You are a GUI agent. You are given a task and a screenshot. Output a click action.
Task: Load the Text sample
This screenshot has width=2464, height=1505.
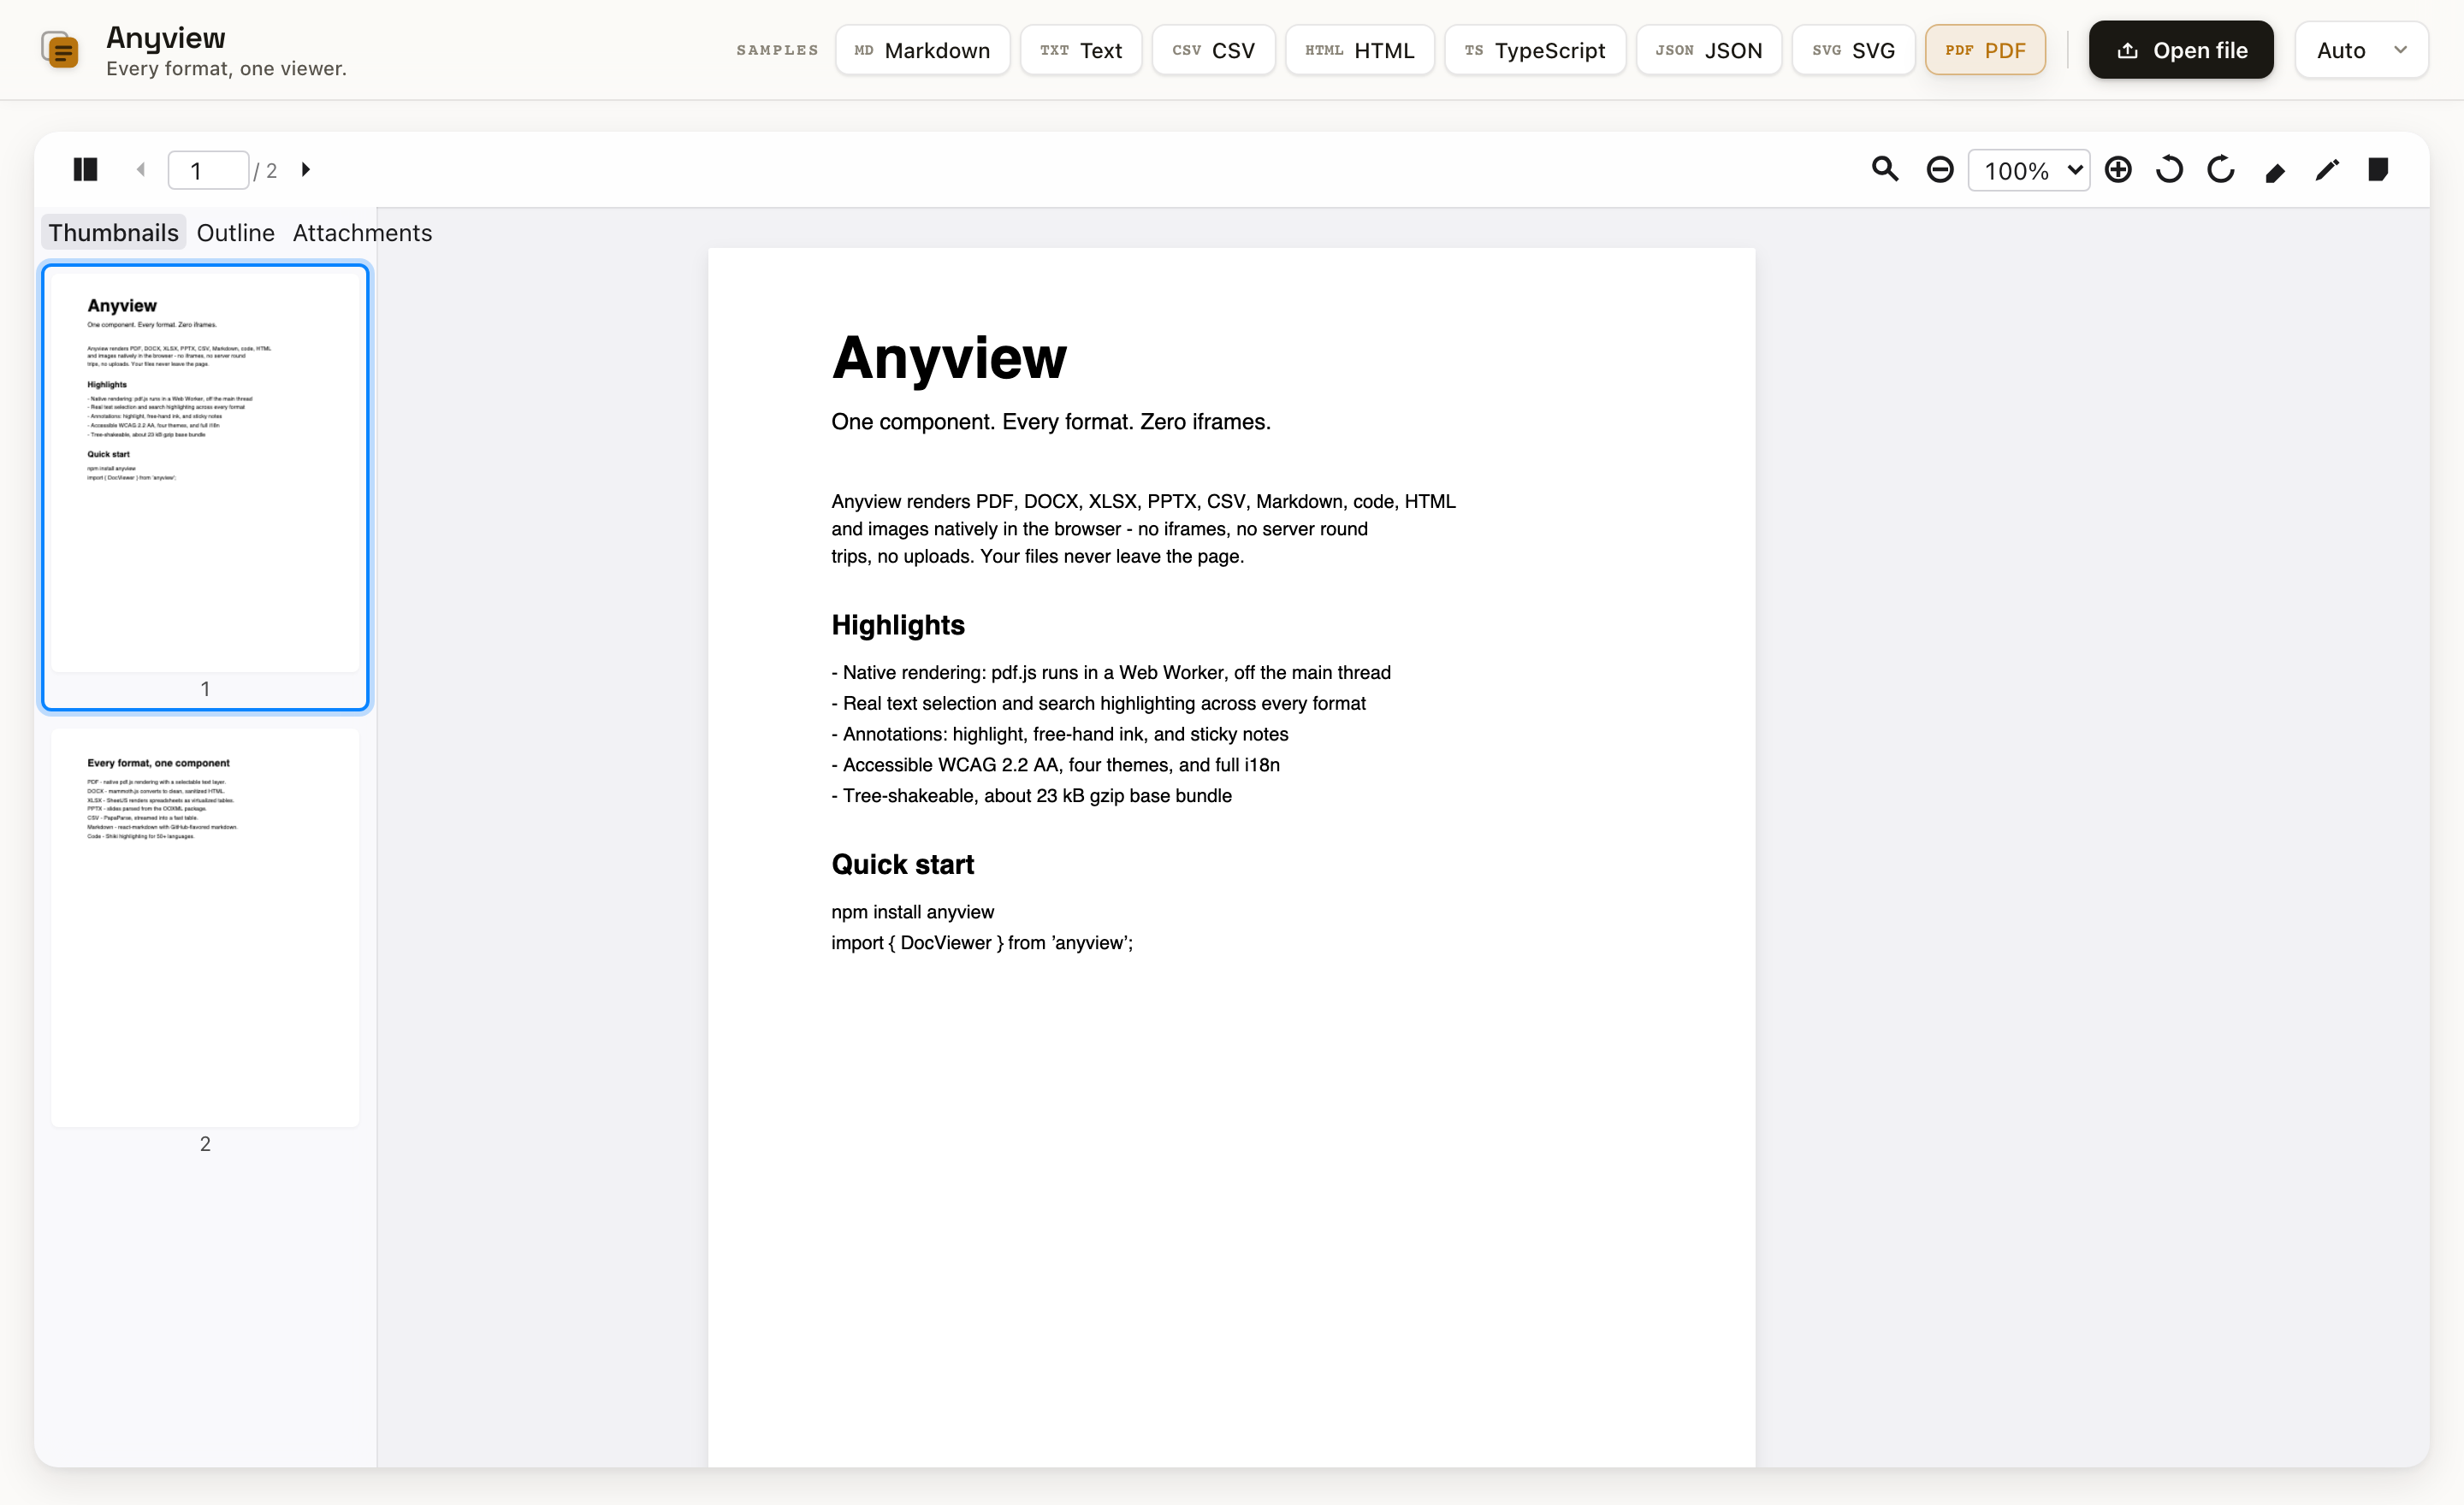[x=1081, y=50]
